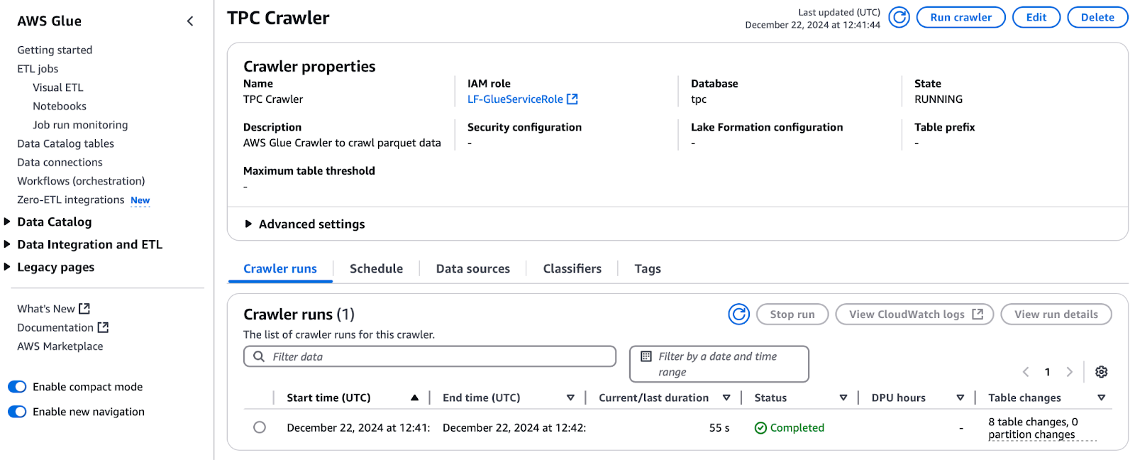1135x460 pixels.
Task: Open Workflows (orchestration) link
Action: [81, 182]
